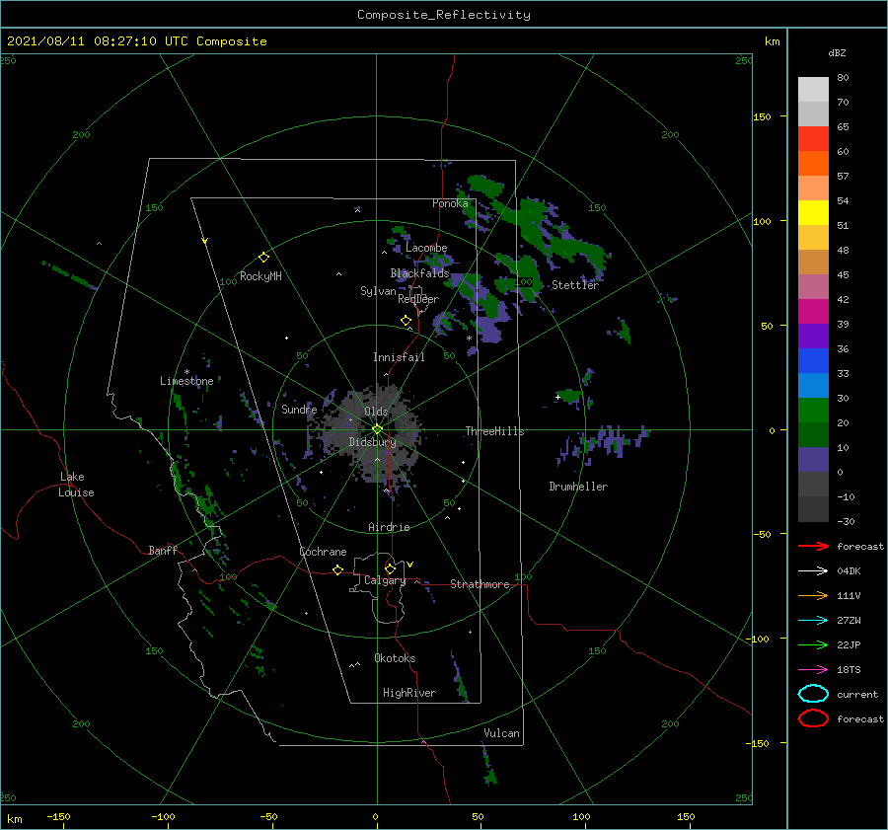Click the dark orange swatch in dBZ scale
This screenshot has width=888, height=830.
813,163
